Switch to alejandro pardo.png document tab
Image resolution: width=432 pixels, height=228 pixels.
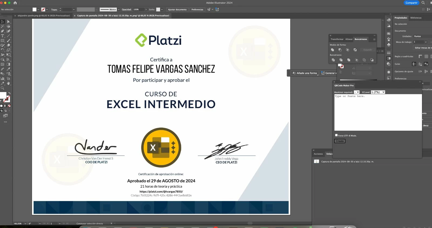click(44, 16)
